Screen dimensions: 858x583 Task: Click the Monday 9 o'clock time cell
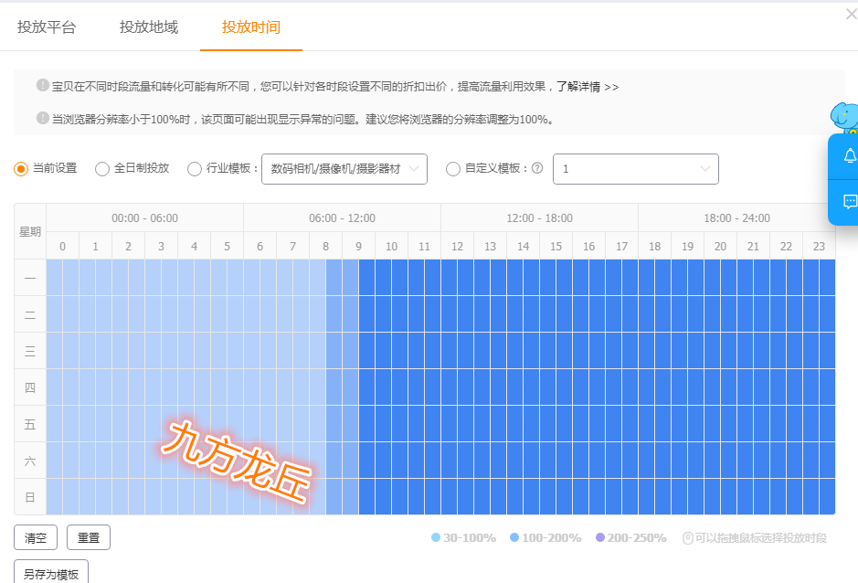tap(358, 278)
